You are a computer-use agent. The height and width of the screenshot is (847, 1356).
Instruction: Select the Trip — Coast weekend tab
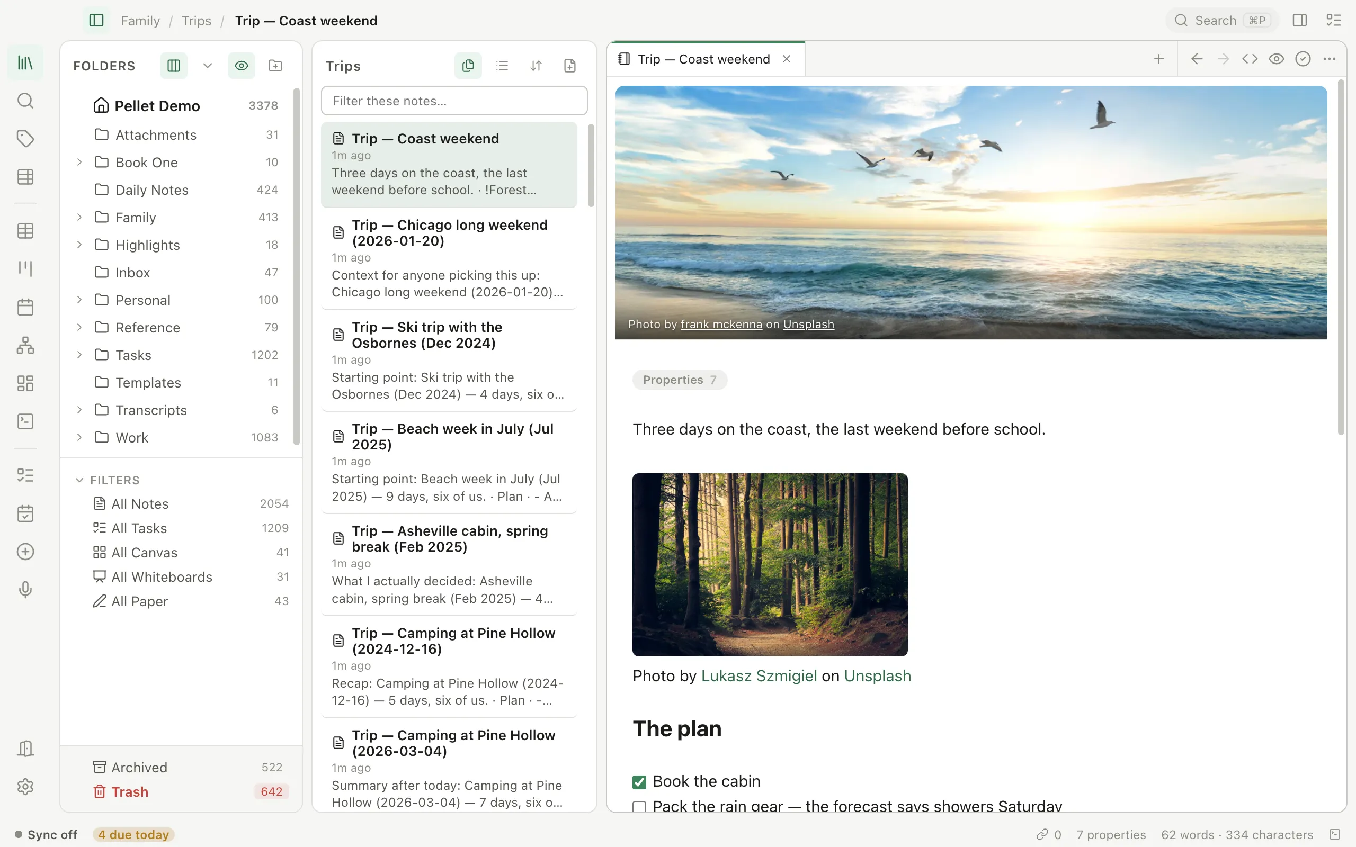[706, 59]
